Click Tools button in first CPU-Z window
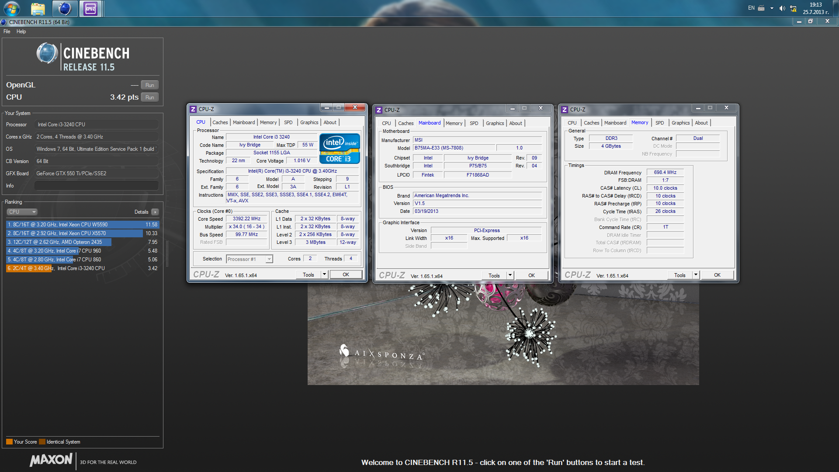This screenshot has width=839, height=472. tap(309, 275)
